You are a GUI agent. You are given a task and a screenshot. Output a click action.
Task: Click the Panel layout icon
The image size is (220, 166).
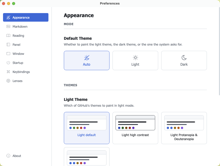[8, 45]
